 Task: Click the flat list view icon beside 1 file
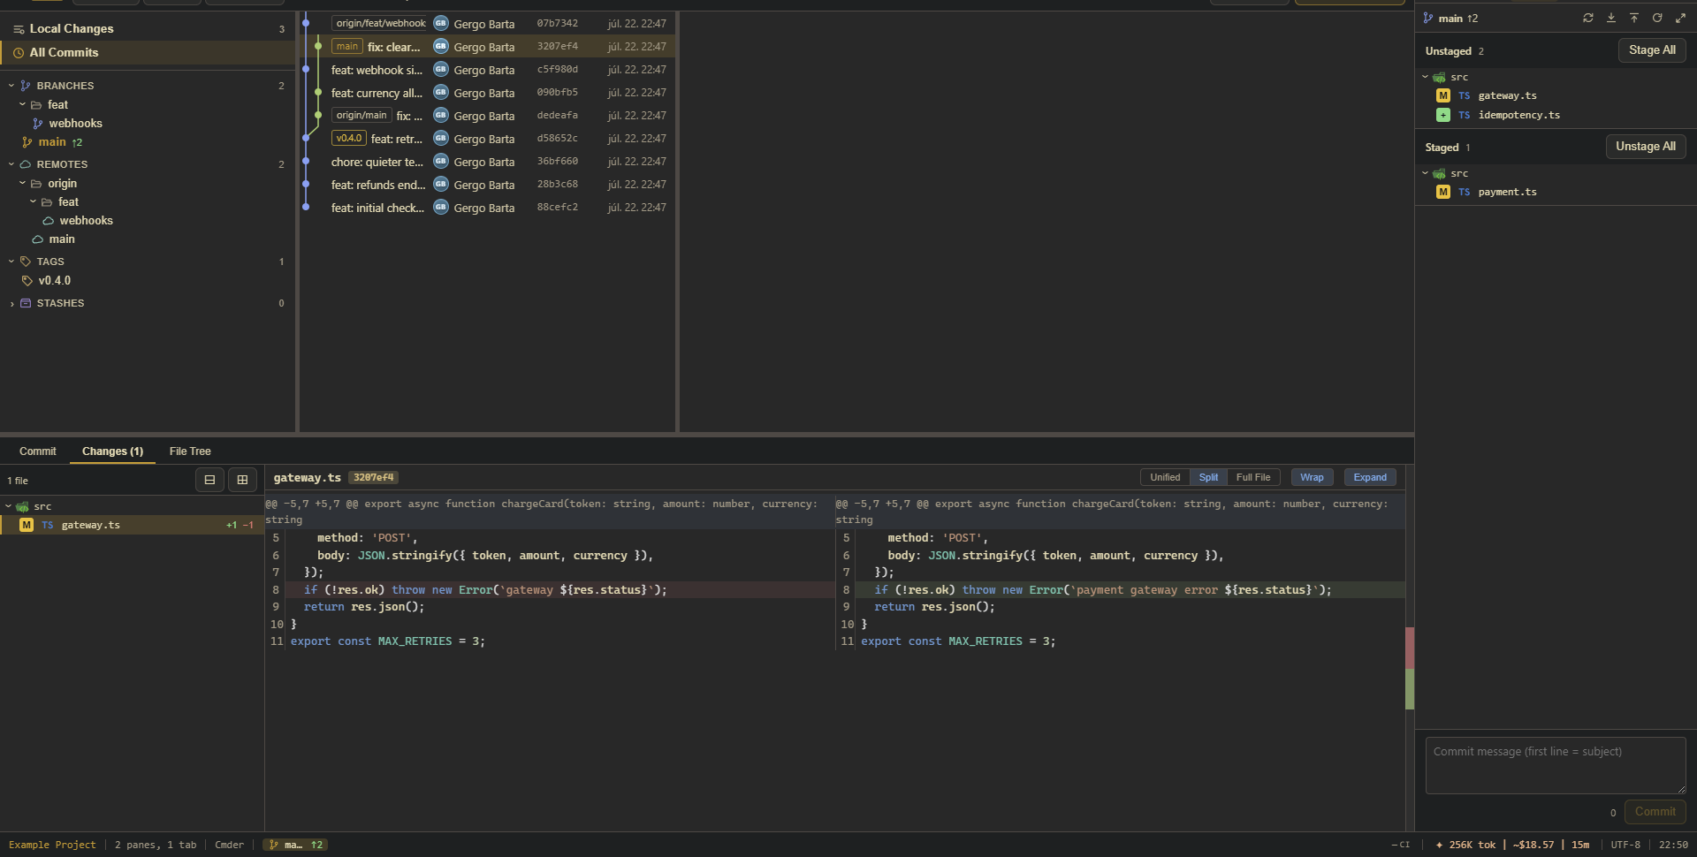pos(209,480)
